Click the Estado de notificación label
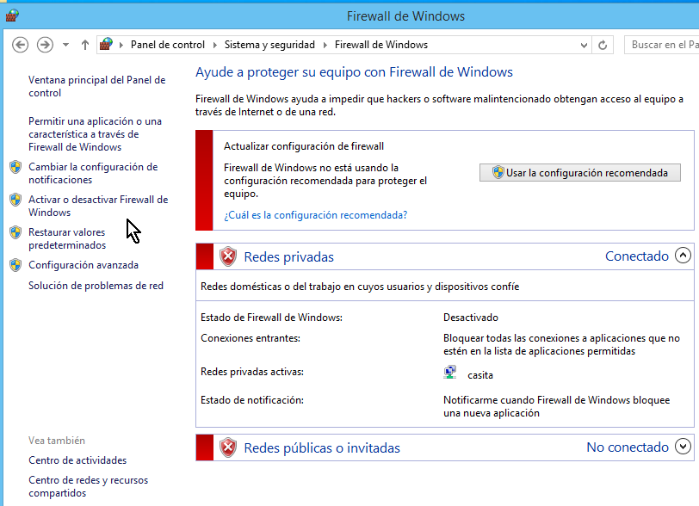699x506 pixels. pos(252,400)
